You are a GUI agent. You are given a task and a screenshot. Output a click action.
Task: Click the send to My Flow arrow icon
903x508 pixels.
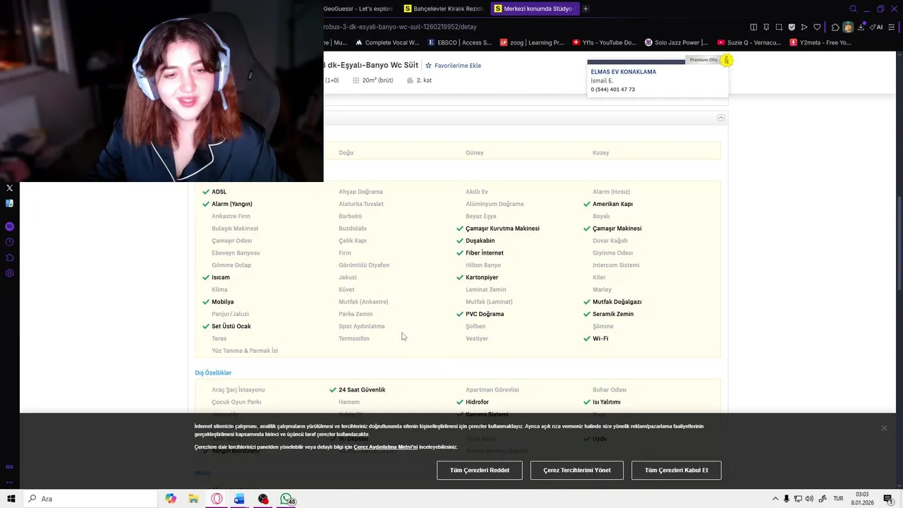(x=804, y=27)
